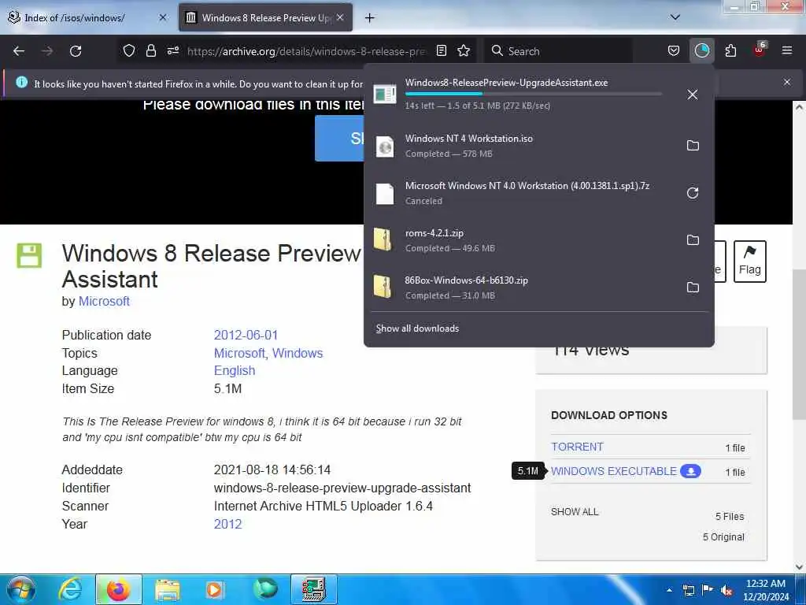Click the archive.org URL address bar
Viewport: 806px width, 605px height.
coord(306,51)
